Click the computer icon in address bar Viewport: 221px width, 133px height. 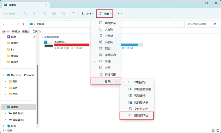click(x=31, y=24)
